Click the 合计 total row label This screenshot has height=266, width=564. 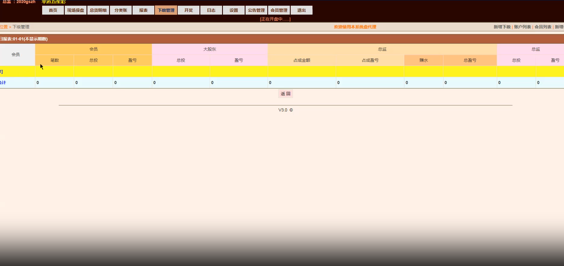click(3, 83)
